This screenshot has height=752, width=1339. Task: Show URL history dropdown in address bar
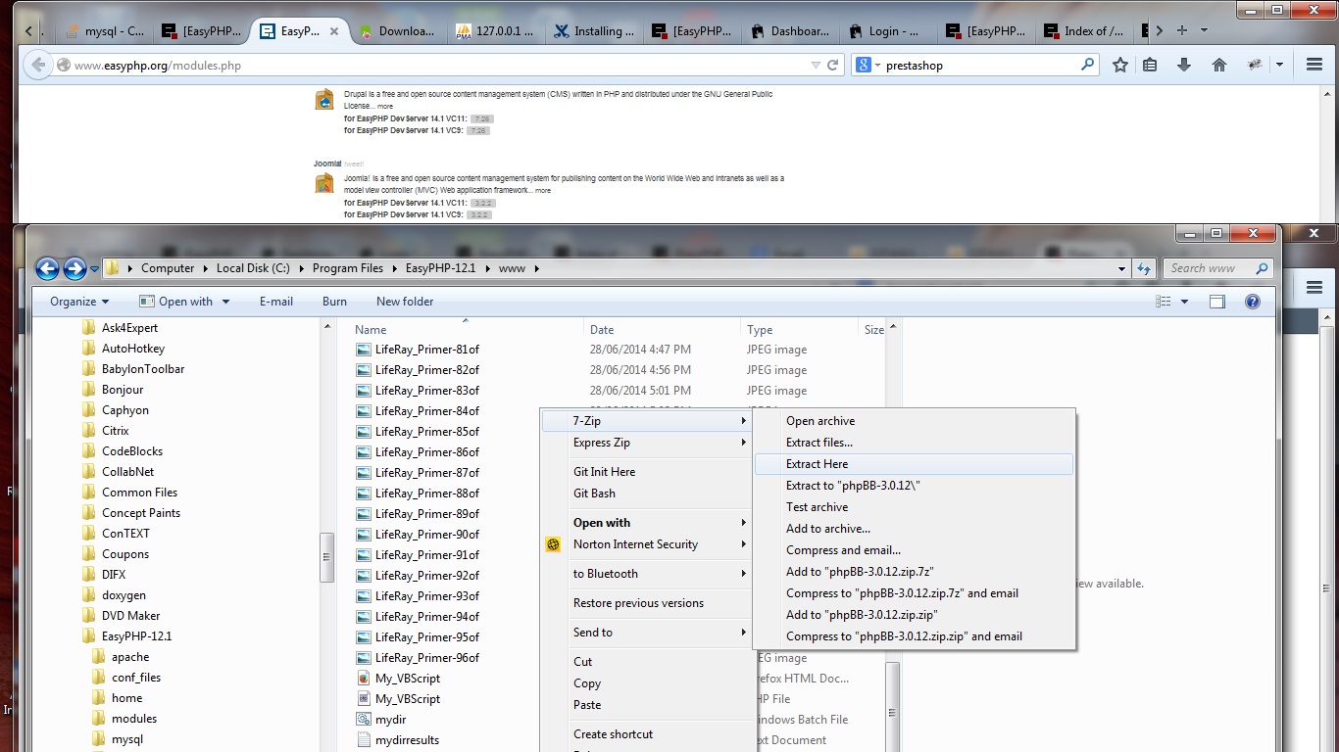click(x=816, y=66)
